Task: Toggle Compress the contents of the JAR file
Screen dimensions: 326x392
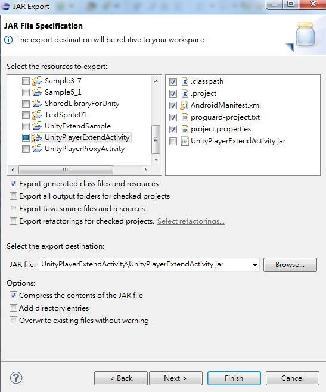Action: (x=13, y=295)
